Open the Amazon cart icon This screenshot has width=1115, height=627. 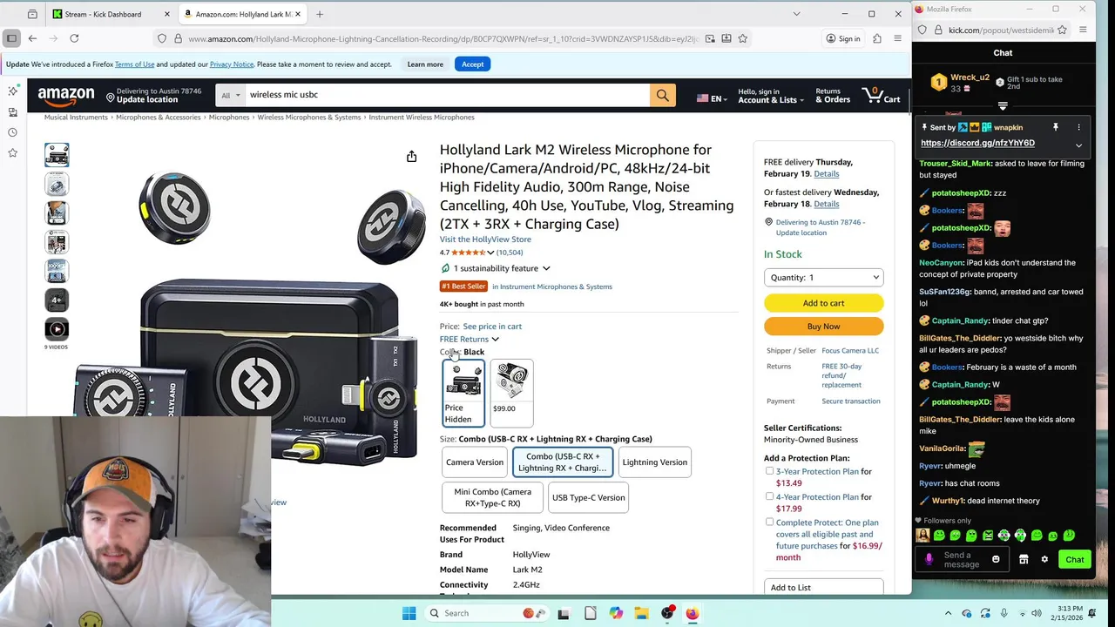click(x=880, y=95)
